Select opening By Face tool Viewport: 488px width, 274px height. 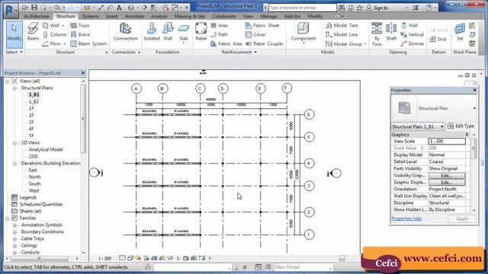point(377,34)
